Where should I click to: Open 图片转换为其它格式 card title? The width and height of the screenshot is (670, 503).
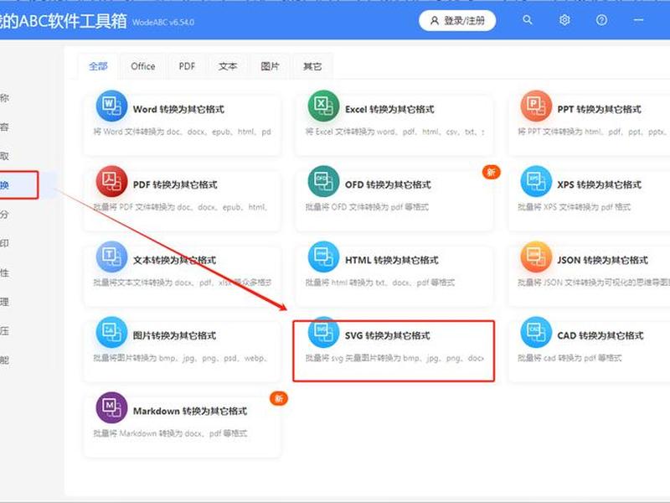(x=174, y=335)
